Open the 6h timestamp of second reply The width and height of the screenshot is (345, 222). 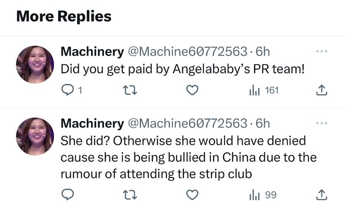[x=263, y=123]
